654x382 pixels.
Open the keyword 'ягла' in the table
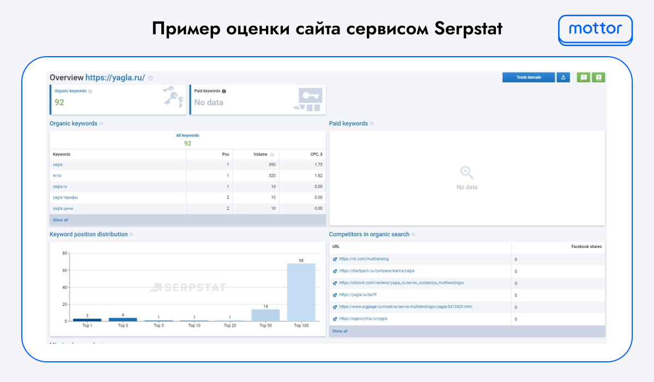coord(57,175)
